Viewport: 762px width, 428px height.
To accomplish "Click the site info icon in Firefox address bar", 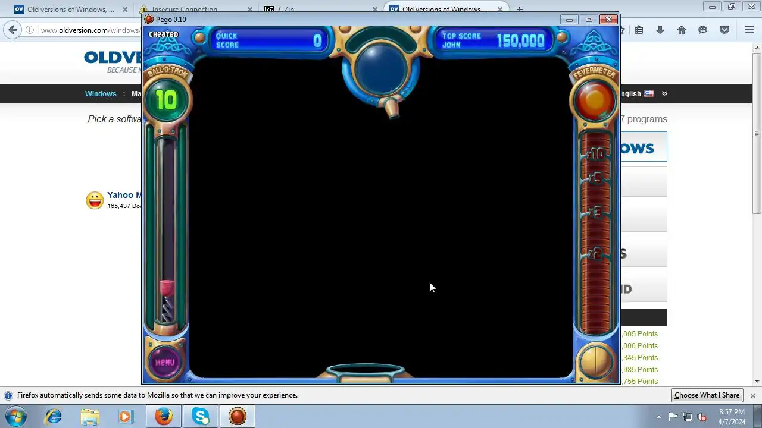I will (x=30, y=30).
